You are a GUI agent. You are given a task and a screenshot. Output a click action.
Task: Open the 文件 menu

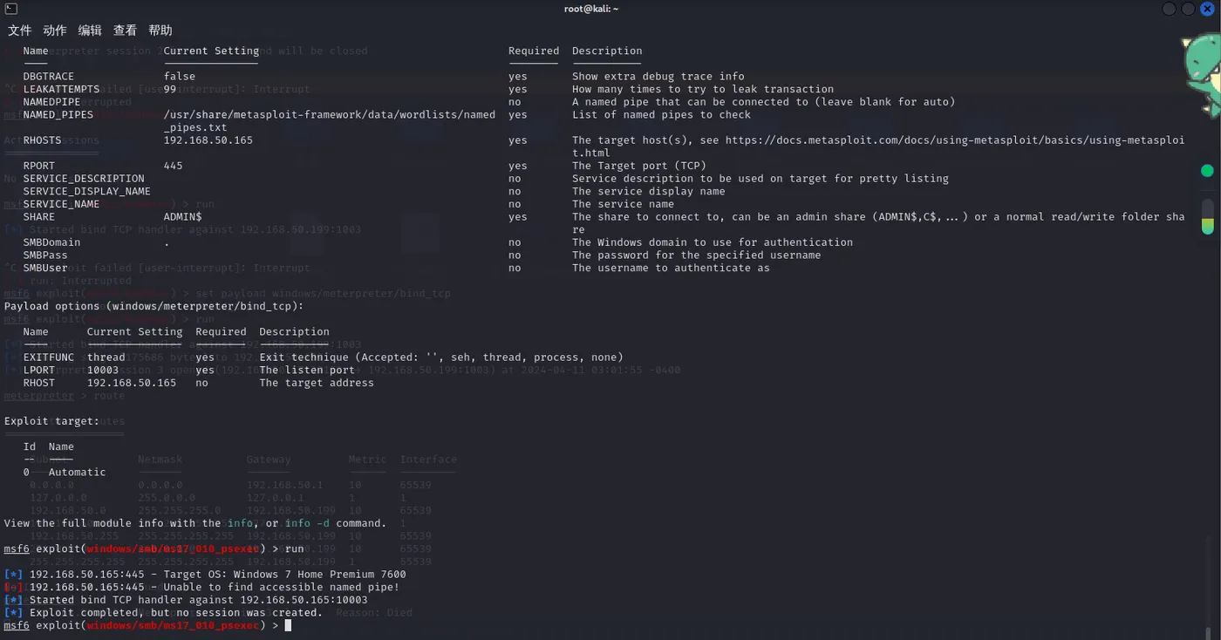coord(20,31)
